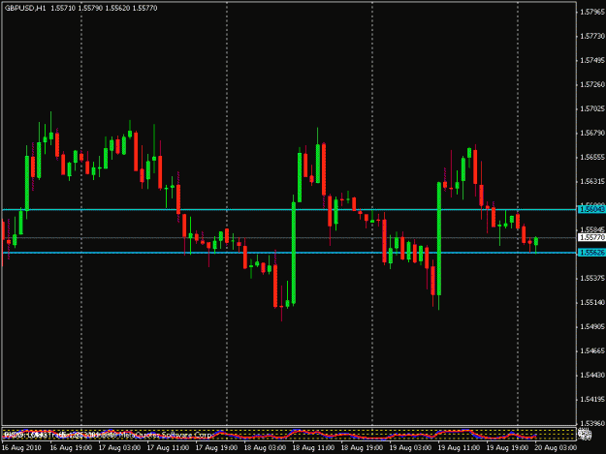Click the 17 Aug 03:00 time label
This screenshot has height=454, width=606.
pyautogui.click(x=119, y=448)
